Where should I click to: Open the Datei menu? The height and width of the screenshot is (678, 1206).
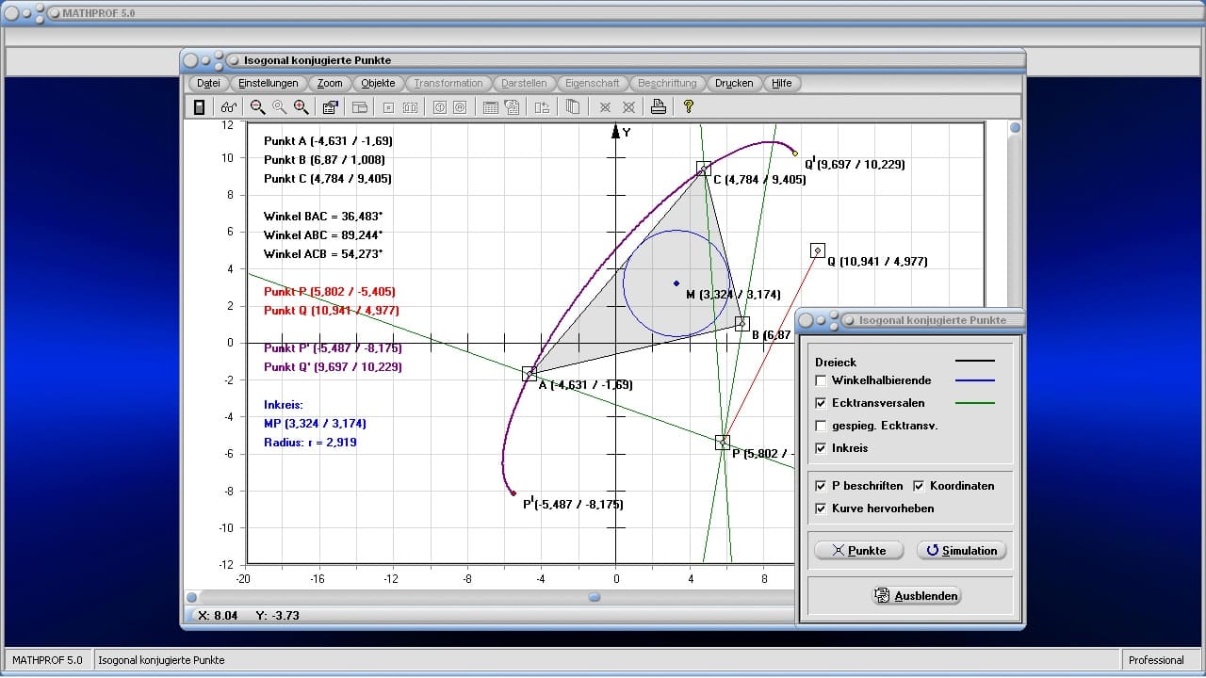tap(208, 83)
